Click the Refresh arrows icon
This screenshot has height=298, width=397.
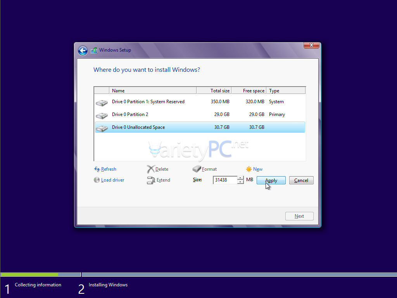point(97,169)
